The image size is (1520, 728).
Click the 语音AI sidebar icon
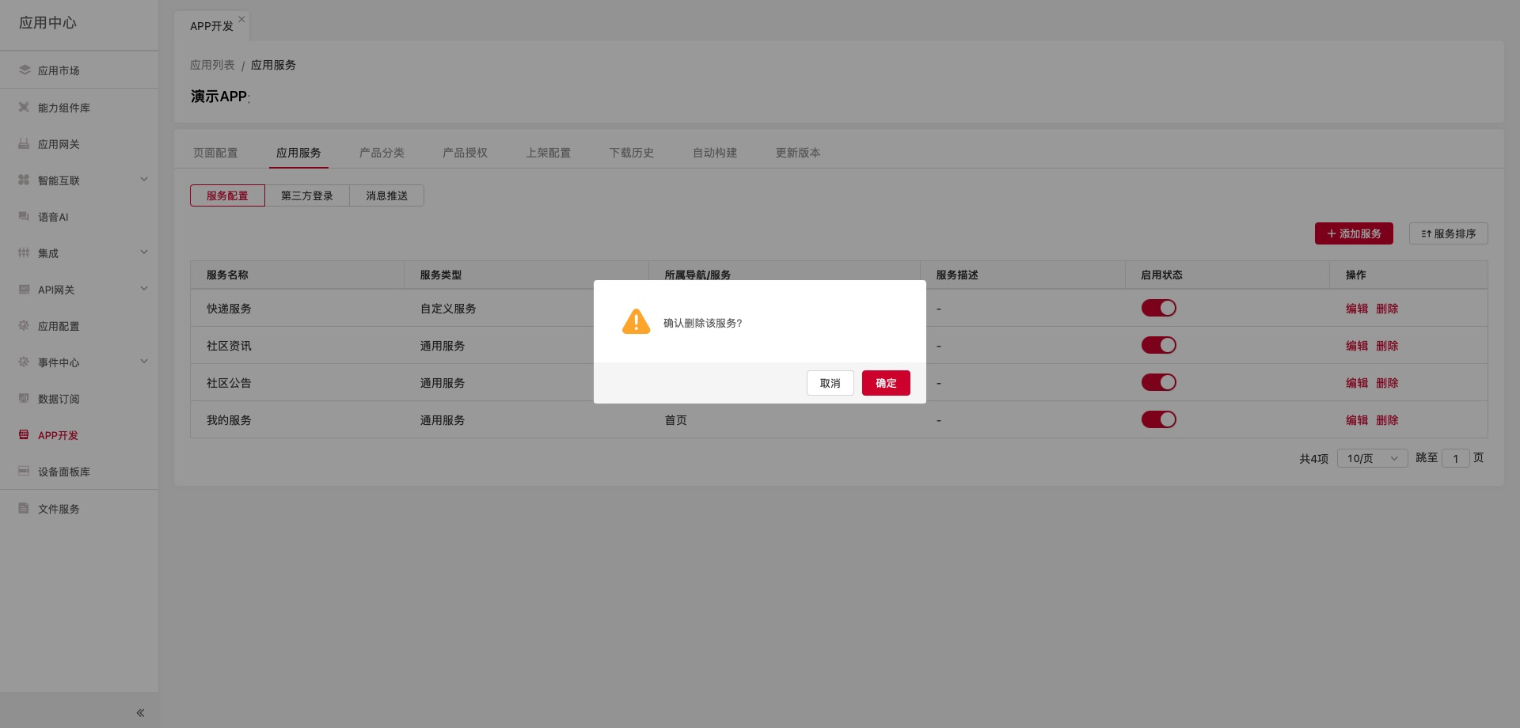pos(24,216)
